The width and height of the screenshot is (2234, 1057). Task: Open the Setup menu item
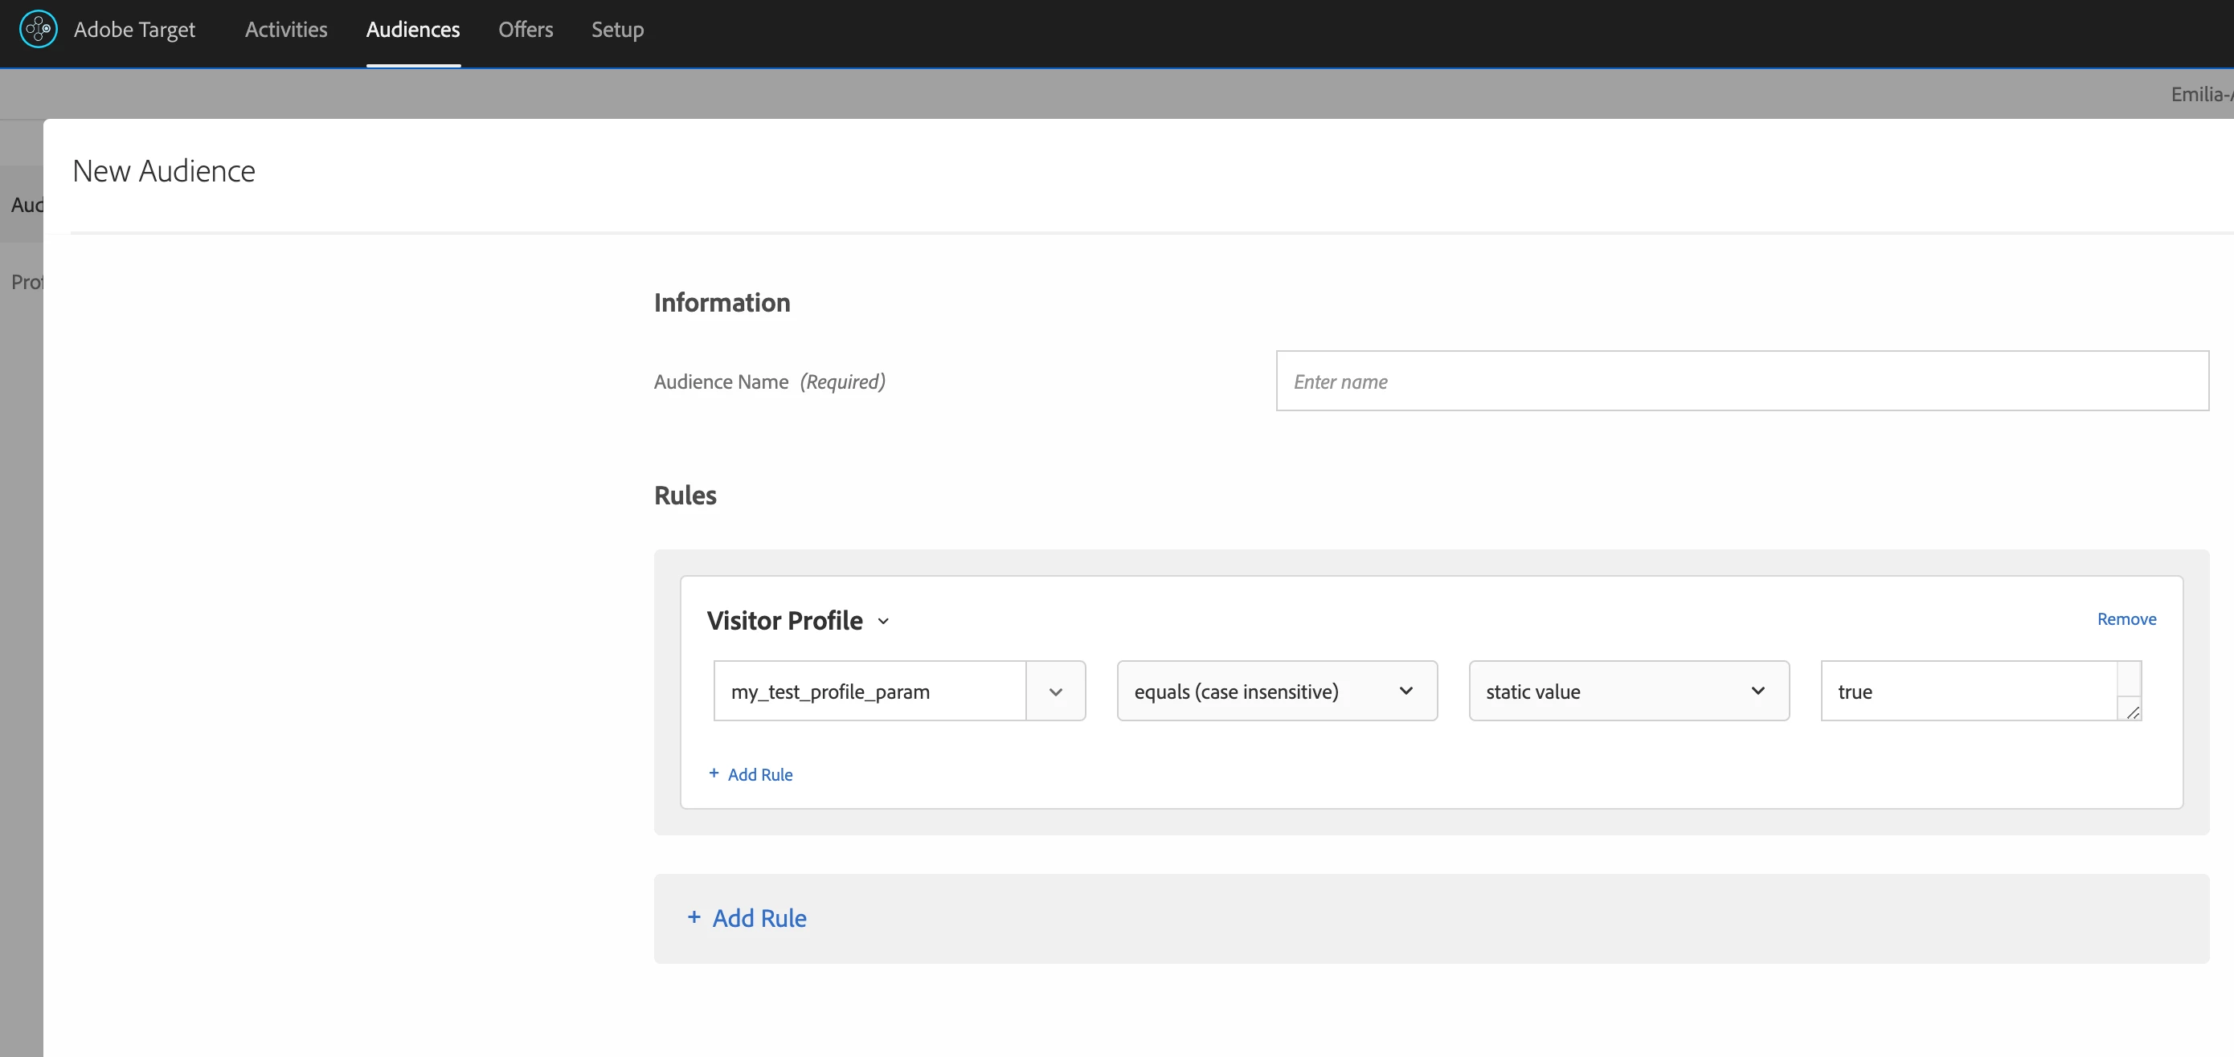(617, 30)
